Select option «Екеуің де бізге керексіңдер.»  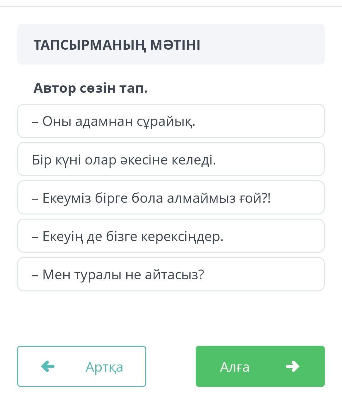point(171,236)
